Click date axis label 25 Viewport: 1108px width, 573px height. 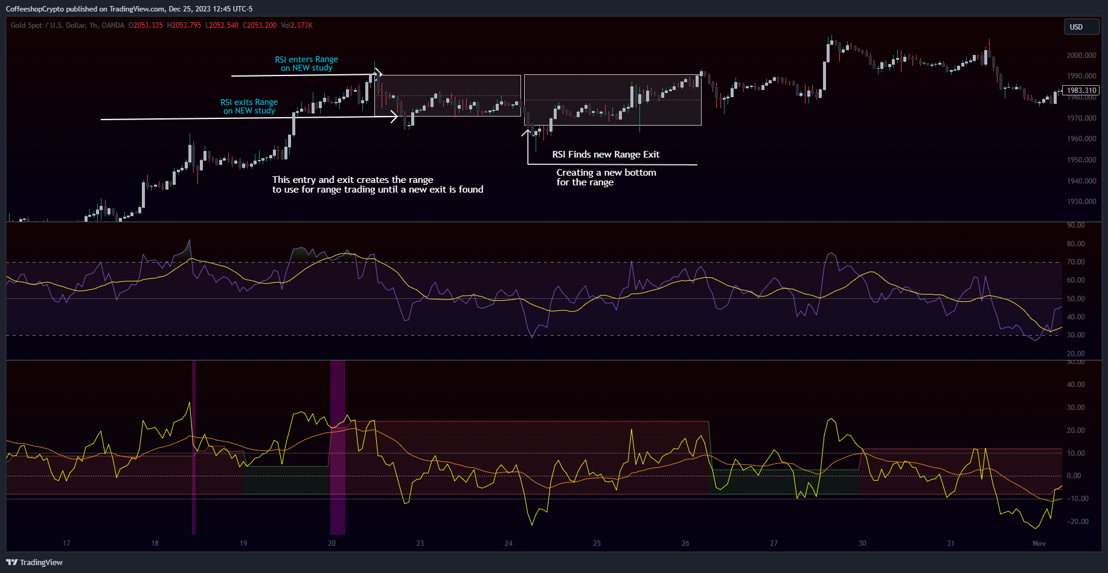pos(597,543)
